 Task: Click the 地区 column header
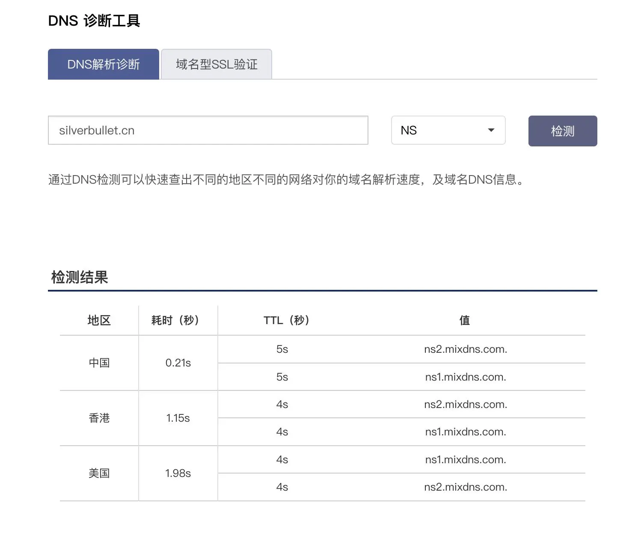click(x=99, y=320)
